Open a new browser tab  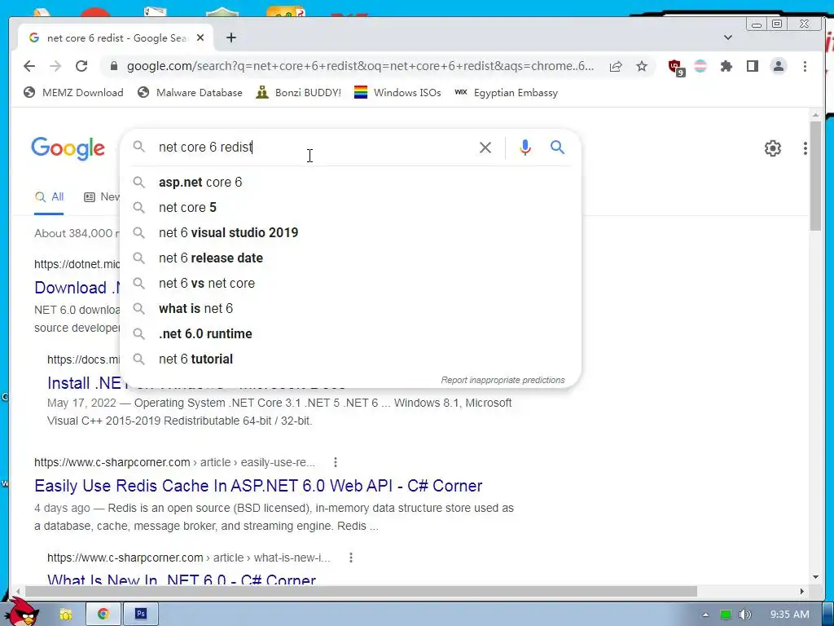[230, 37]
